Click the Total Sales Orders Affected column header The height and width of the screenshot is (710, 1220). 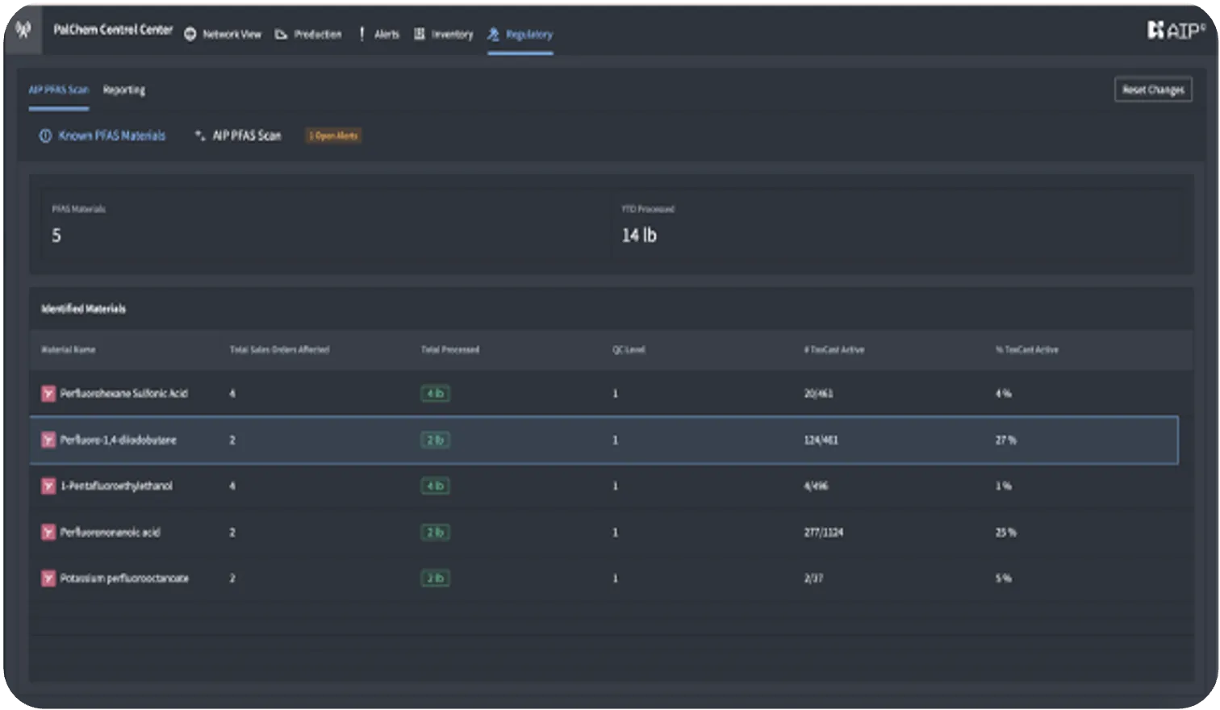coord(279,350)
